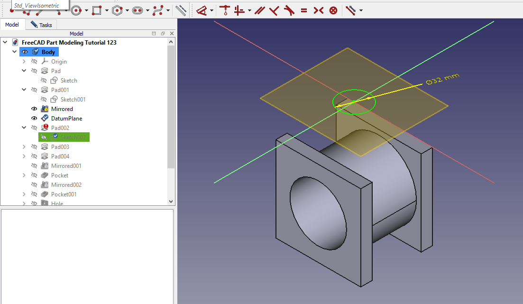Switch to the Model tab

[x=12, y=25]
